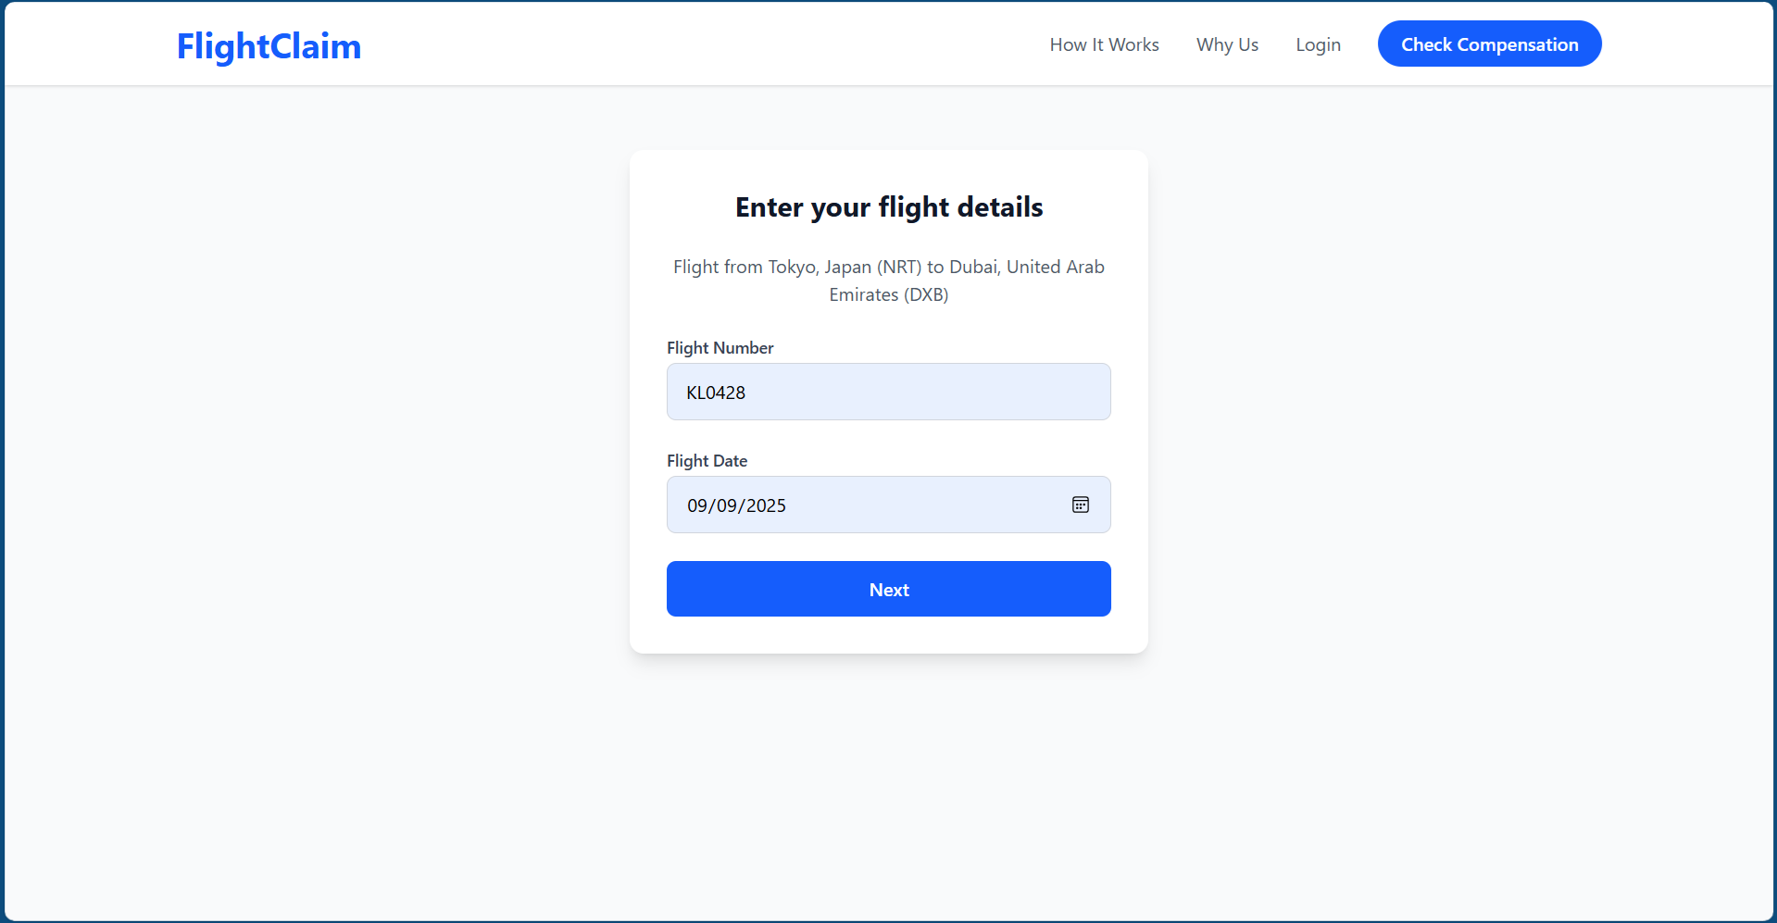Click the Enter your flight details heading
Screen dimensions: 1777x923
(888, 206)
